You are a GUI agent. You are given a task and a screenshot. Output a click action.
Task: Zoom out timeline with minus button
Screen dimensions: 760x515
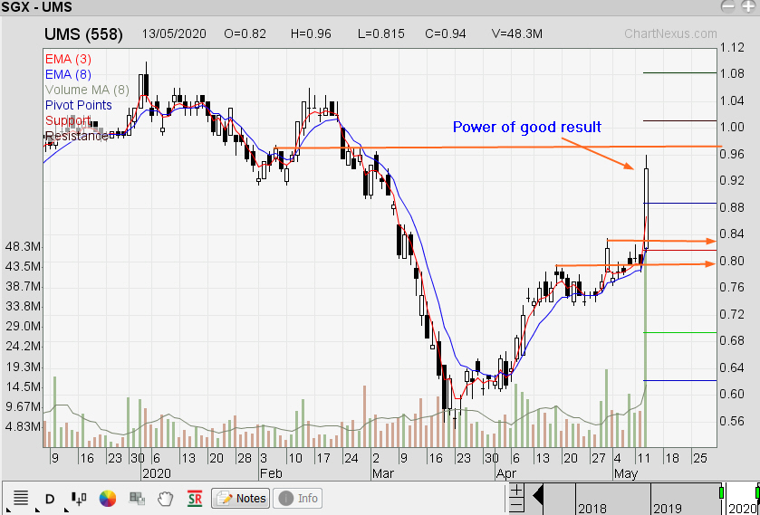coord(516,505)
